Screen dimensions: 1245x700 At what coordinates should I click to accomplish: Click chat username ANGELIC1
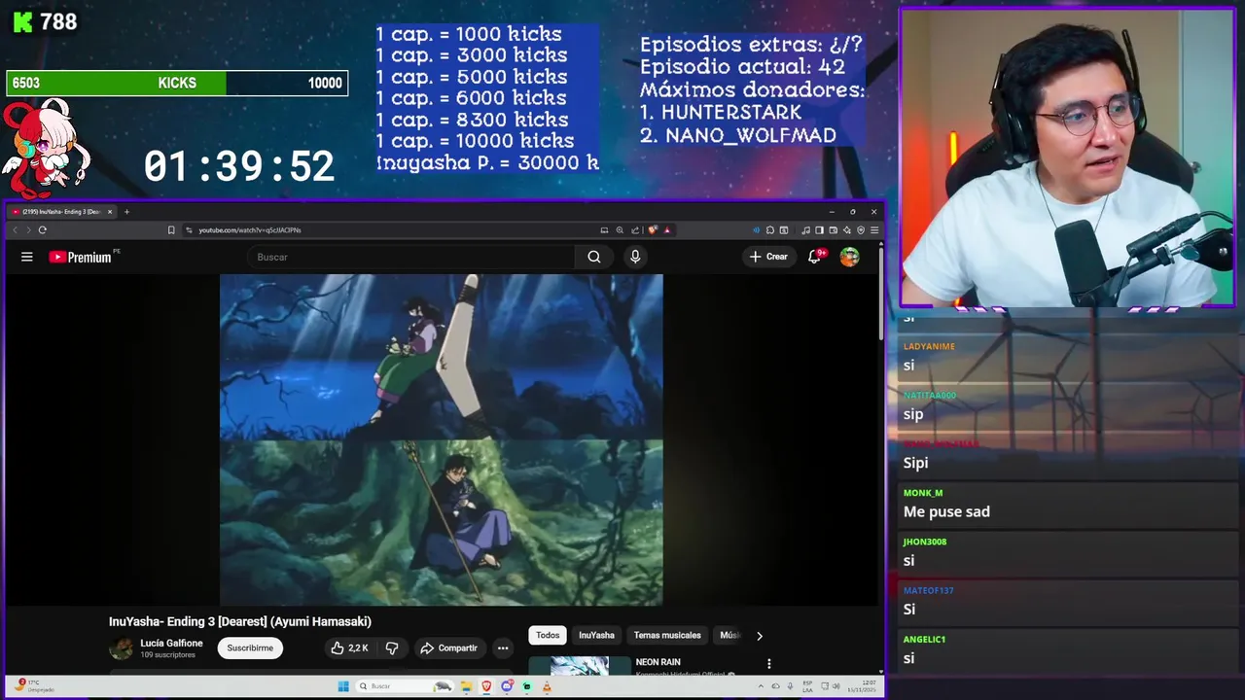925,639
